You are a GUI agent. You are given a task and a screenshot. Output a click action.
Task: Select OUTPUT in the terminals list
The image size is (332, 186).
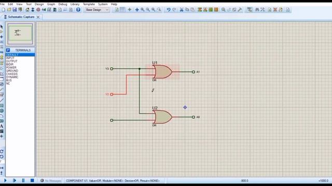pos(20,61)
